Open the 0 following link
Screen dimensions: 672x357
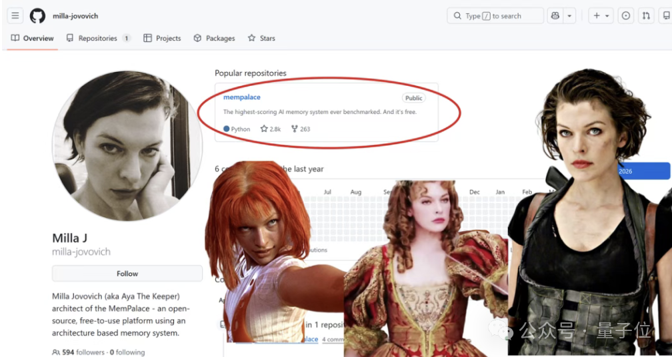(127, 352)
